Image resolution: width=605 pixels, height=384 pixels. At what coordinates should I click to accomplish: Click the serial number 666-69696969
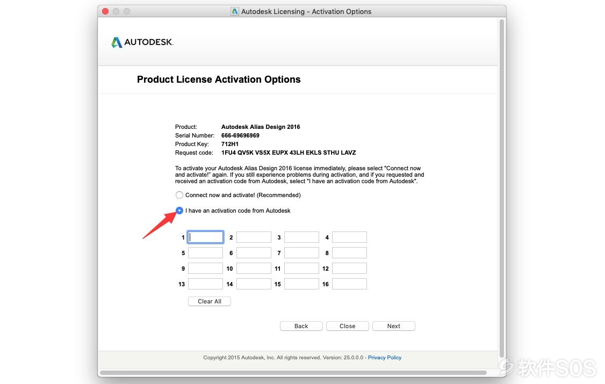coord(240,136)
